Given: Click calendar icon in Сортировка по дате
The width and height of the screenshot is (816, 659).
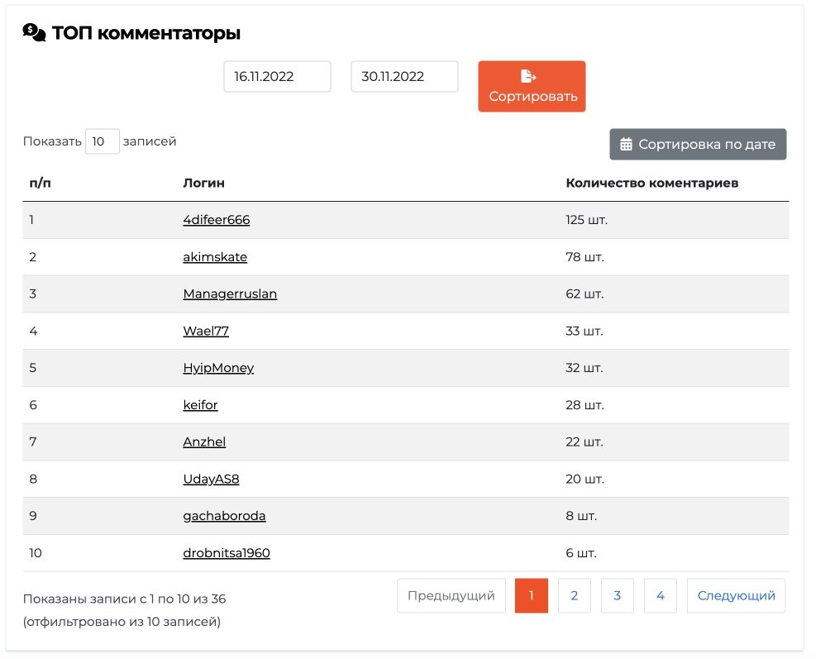Looking at the screenshot, I should click(626, 144).
